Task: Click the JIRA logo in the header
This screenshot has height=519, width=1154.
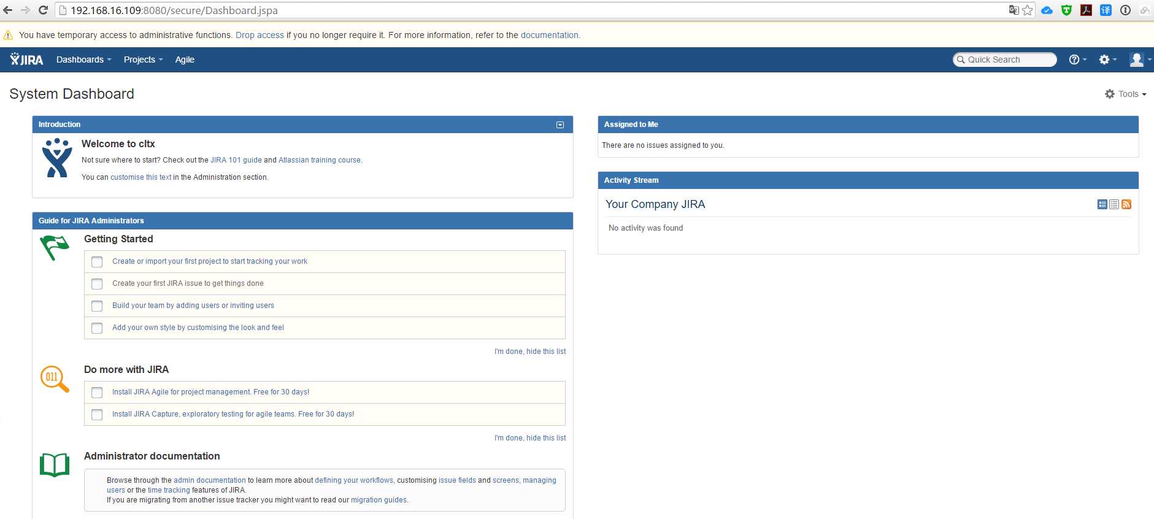Action: 26,60
